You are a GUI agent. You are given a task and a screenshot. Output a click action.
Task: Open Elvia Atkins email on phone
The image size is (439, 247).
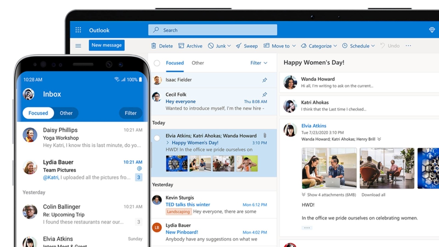point(82,241)
